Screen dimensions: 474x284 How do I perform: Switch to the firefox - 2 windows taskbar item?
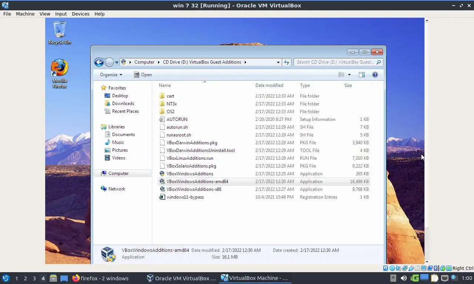[x=100, y=278]
